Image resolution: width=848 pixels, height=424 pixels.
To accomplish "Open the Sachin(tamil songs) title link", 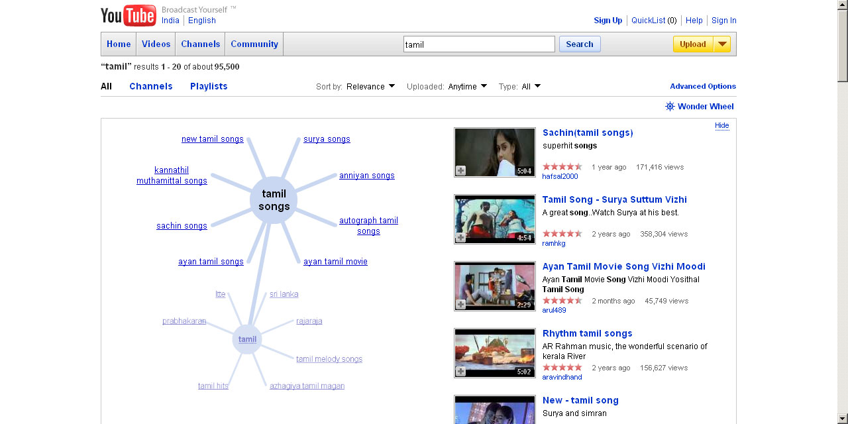I will tap(588, 132).
